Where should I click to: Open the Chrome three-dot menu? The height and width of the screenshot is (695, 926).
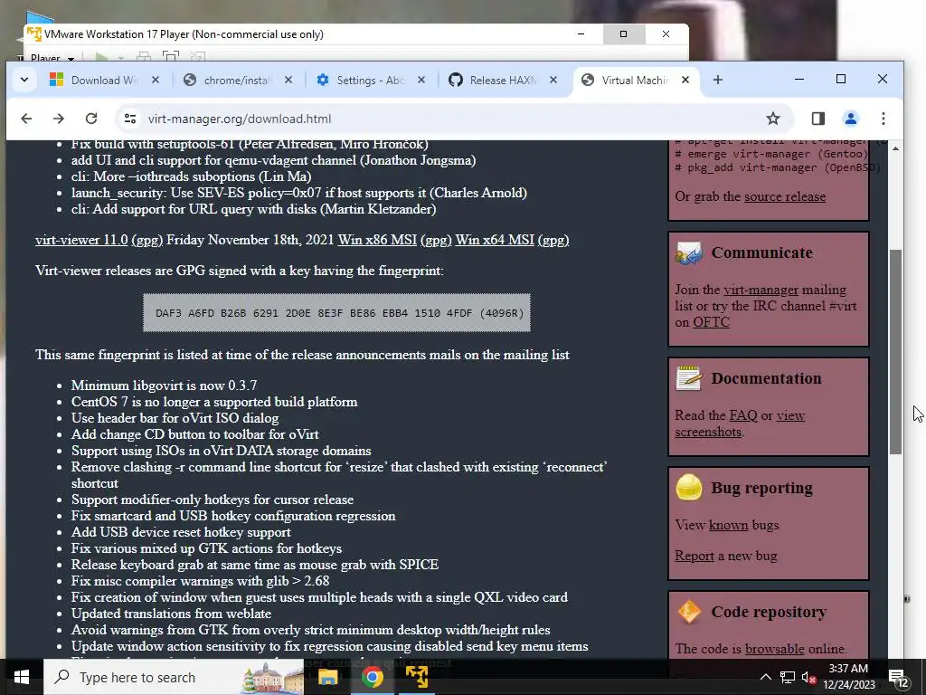883,119
